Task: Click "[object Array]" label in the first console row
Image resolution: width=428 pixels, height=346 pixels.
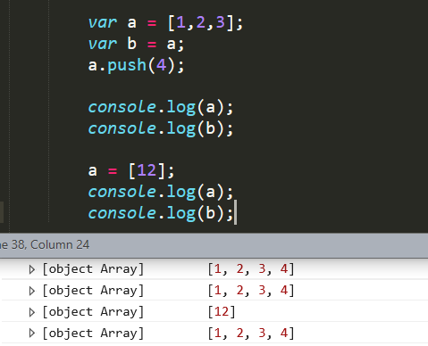Action: point(93,269)
